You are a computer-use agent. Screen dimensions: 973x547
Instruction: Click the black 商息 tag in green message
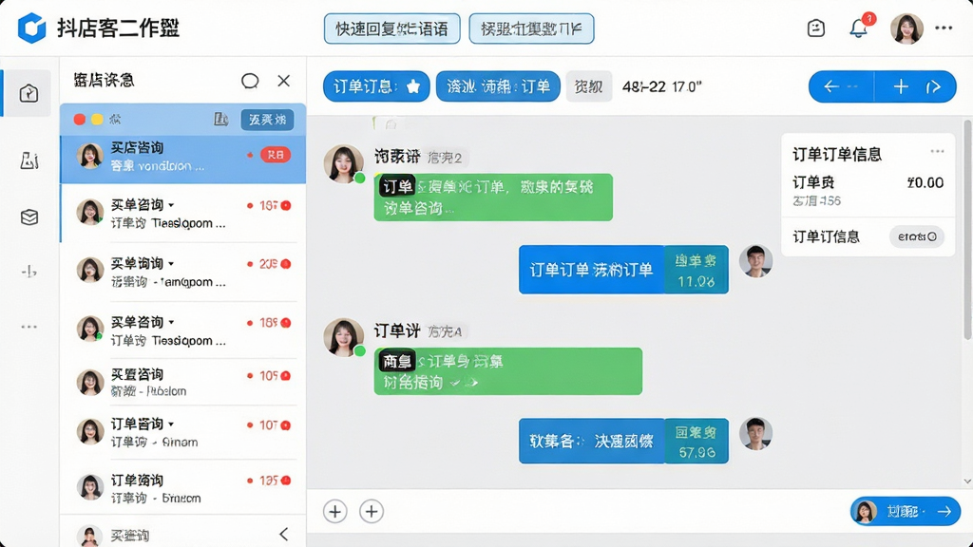click(396, 360)
